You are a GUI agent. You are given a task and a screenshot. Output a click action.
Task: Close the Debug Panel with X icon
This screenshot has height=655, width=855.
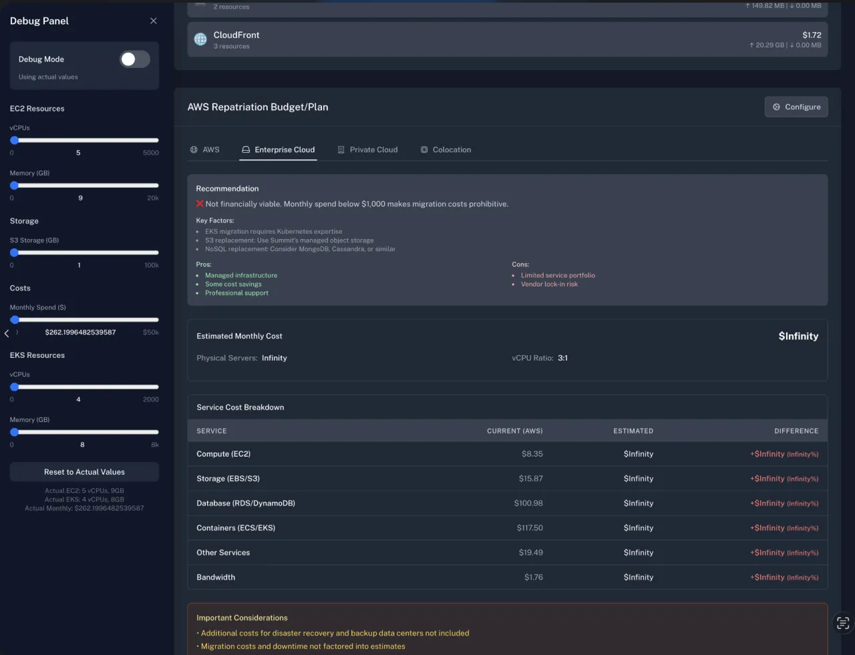point(154,21)
